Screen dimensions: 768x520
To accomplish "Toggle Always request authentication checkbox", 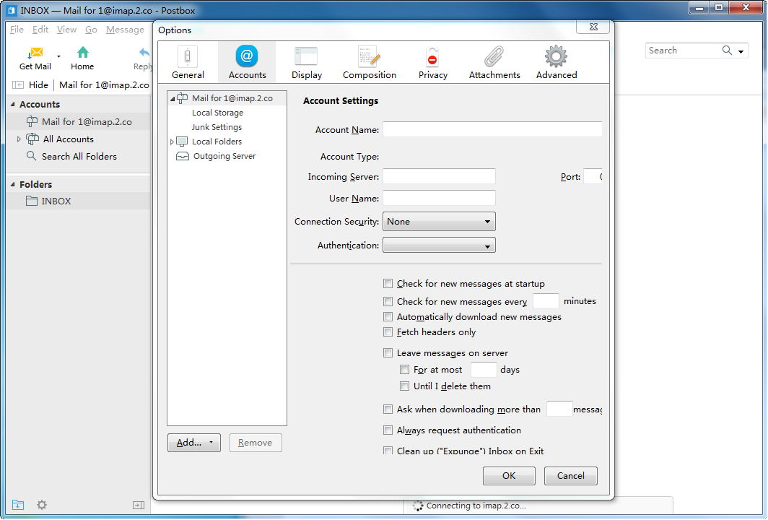I will tap(388, 430).
